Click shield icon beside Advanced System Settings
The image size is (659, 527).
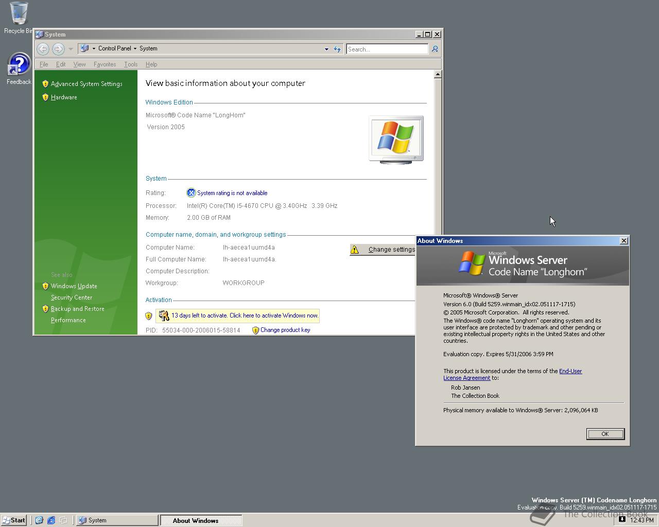(x=45, y=84)
